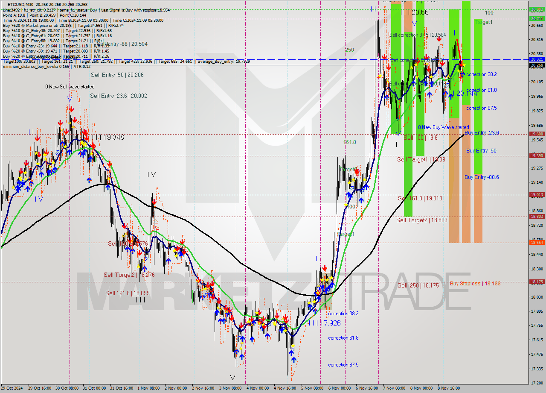
Task: Click '0 New Sell wave started' text
Action: coord(70,87)
